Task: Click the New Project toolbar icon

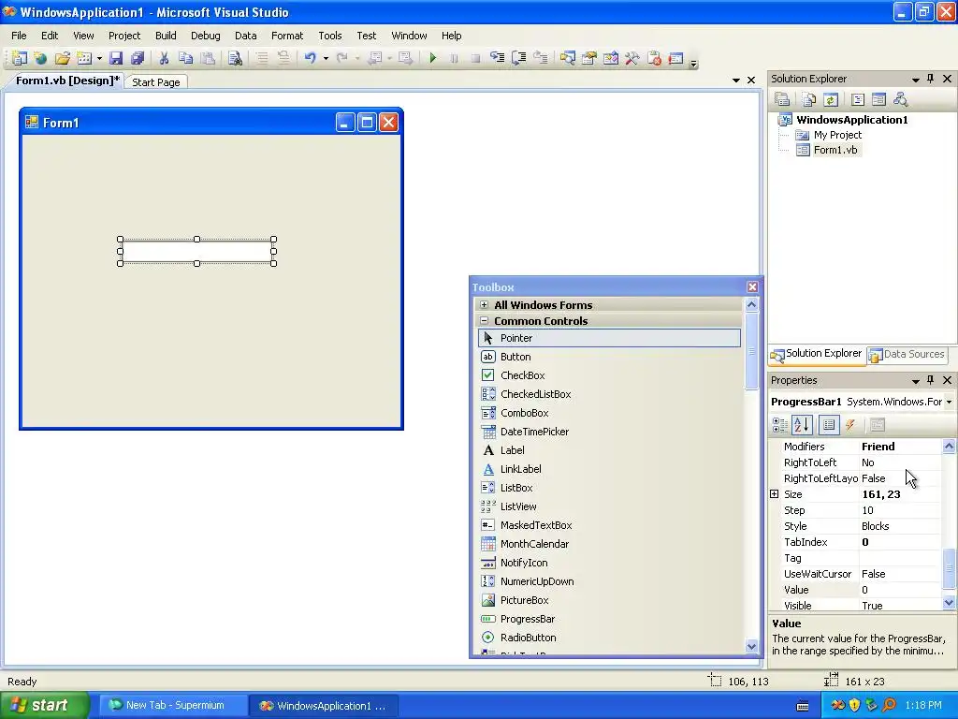Action: 19,58
